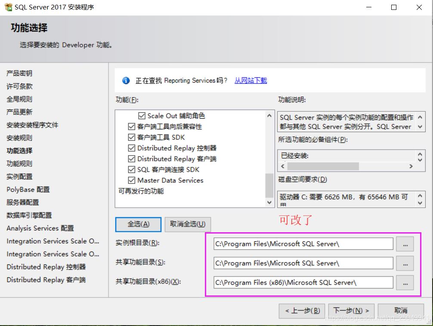This screenshot has height=326, width=433.
Task: Click the blue information icon beside Reporting Services
Action: (x=126, y=80)
